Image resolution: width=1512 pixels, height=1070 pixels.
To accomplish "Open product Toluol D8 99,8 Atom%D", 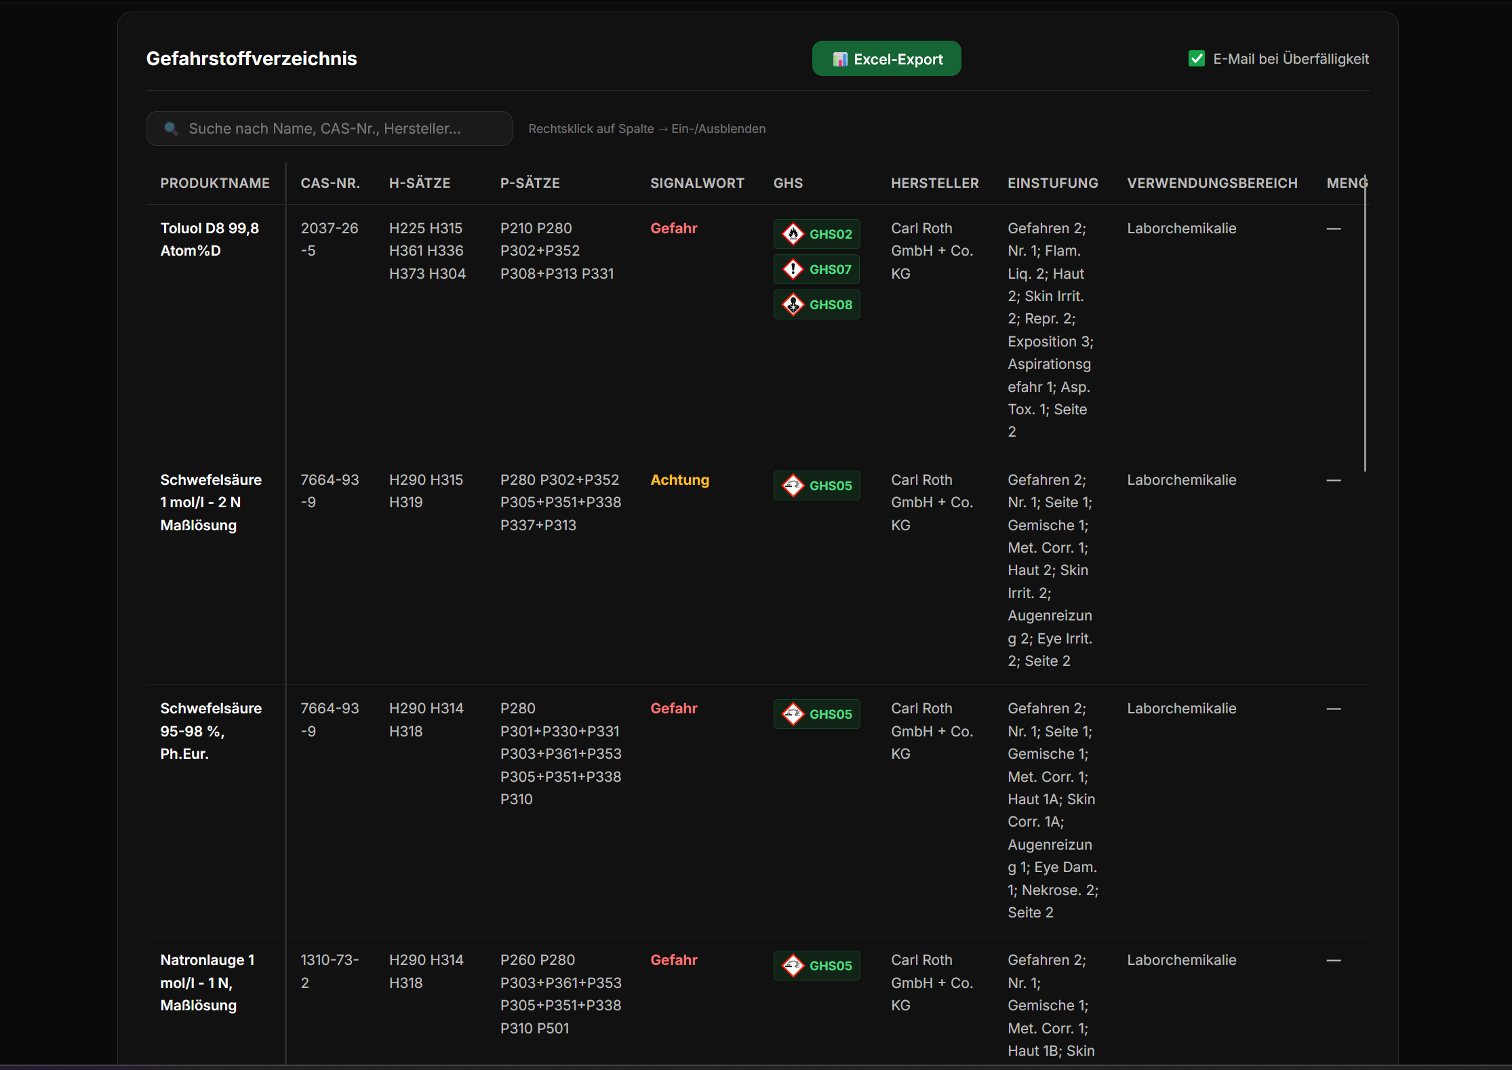I will [x=210, y=239].
